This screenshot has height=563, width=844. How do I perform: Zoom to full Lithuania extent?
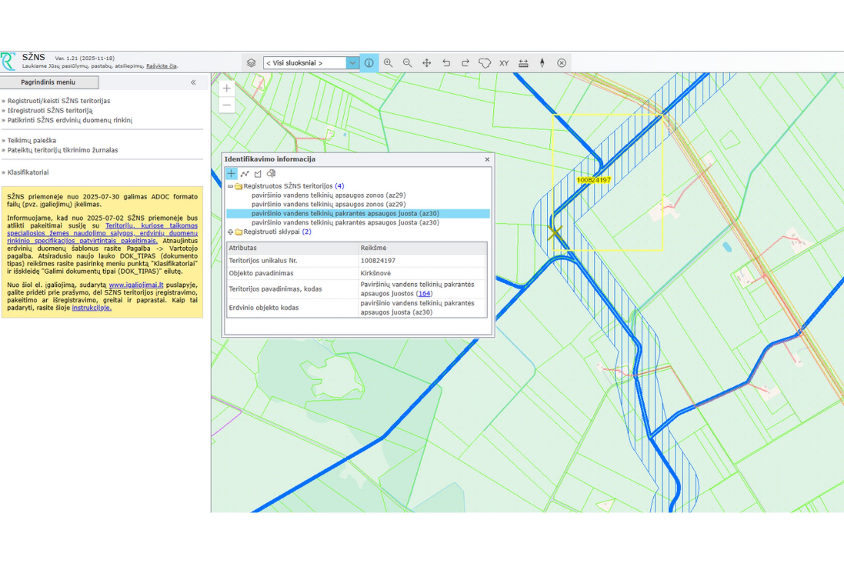(x=485, y=63)
